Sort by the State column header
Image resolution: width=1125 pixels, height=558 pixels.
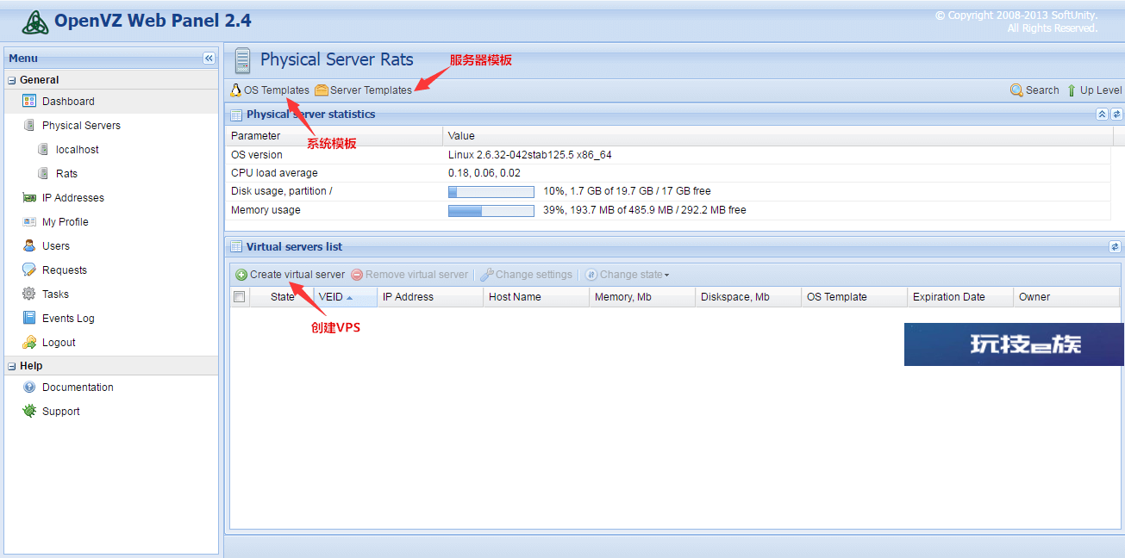coord(282,297)
